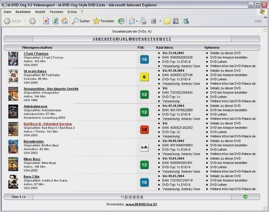Click the 2 Fast 2 Furious cover thumbnail
The width and height of the screenshot is (269, 212).
[x=13, y=59]
